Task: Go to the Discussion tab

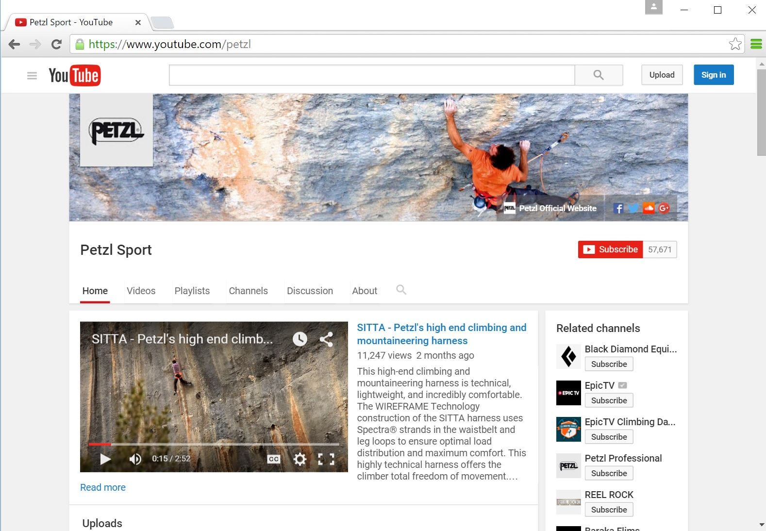Action: pos(310,291)
